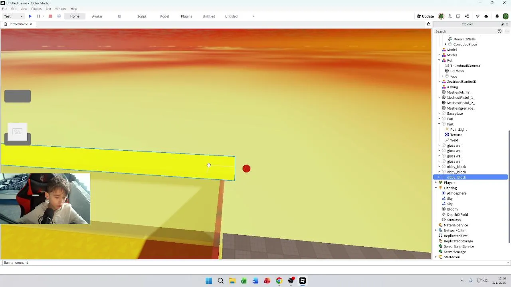Click the red sphere in viewport

tap(246, 169)
